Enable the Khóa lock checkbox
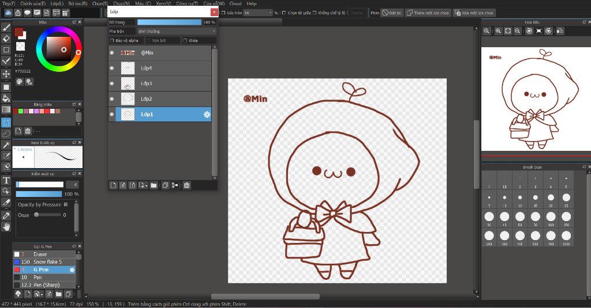Viewport: 591px width, 308px height. pyautogui.click(x=185, y=40)
